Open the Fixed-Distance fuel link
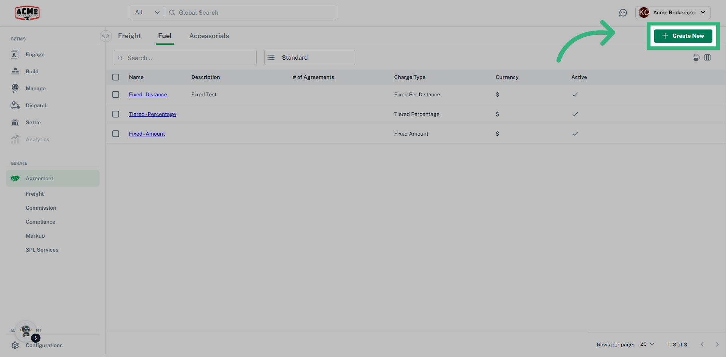 click(148, 94)
